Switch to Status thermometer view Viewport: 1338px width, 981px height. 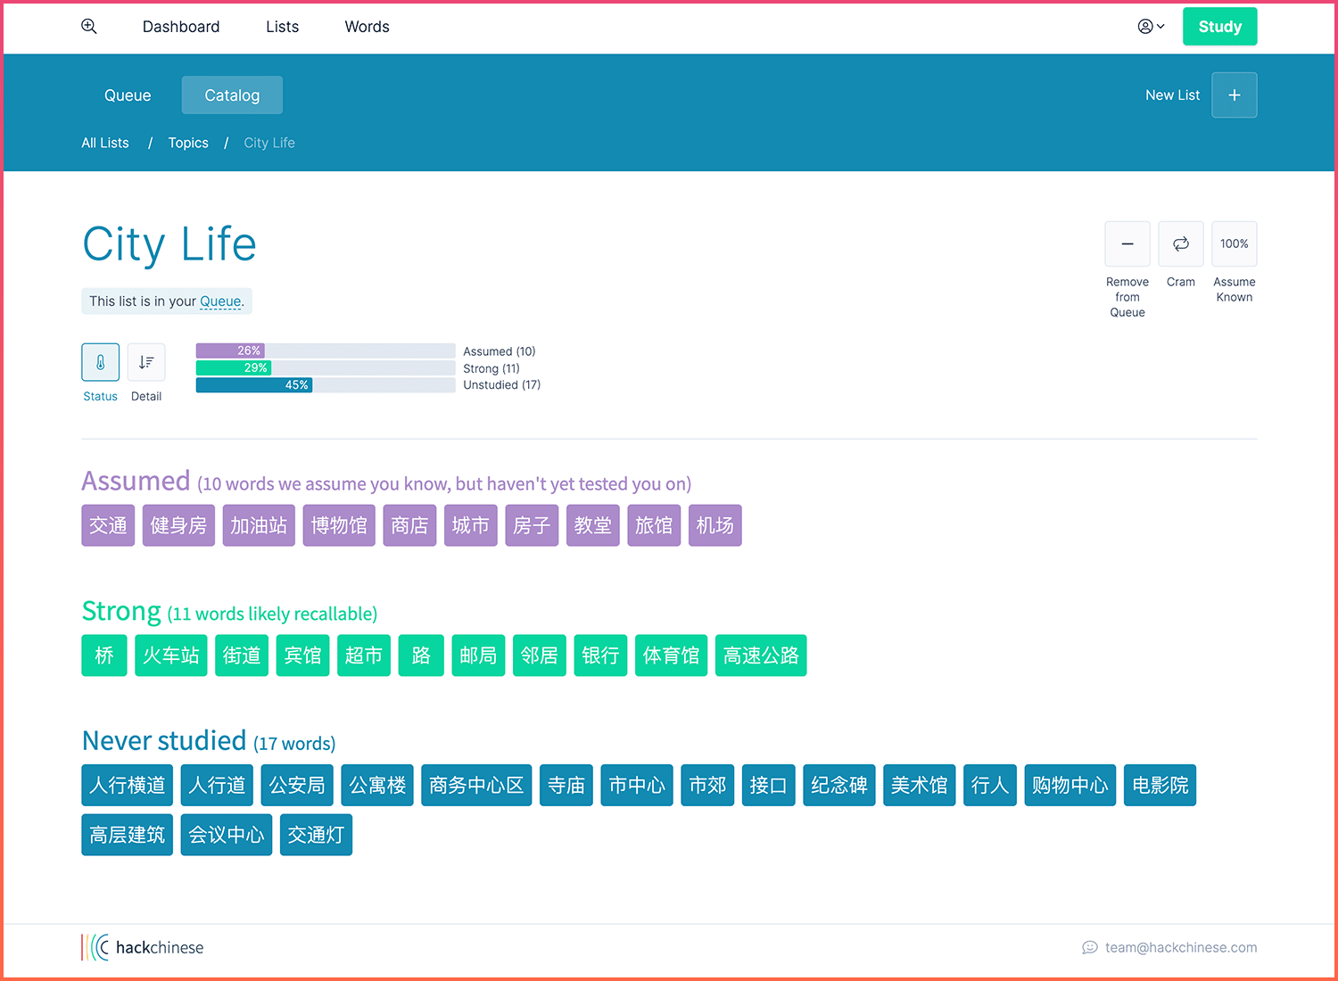[x=100, y=362]
